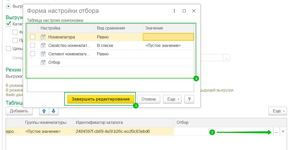The image size is (288, 150).
Task: Open the Еще dropdown above the table
Action: [277, 111]
